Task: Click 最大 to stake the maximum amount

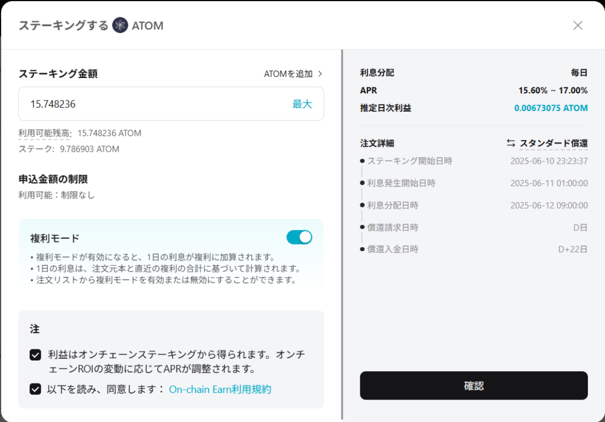Action: (302, 104)
